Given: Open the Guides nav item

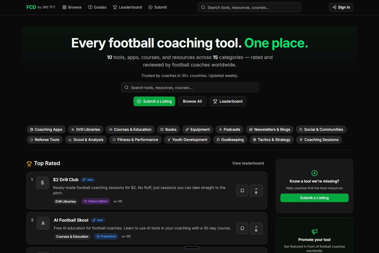Looking at the screenshot, I should point(97,7).
